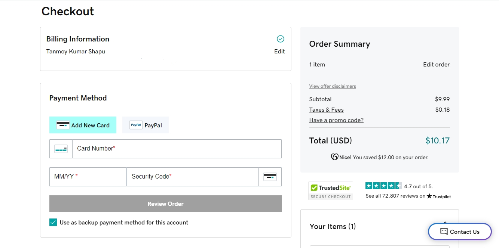This screenshot has width=499, height=248.
Task: Uncheck the backup payment method checkbox
Action: pyautogui.click(x=53, y=223)
